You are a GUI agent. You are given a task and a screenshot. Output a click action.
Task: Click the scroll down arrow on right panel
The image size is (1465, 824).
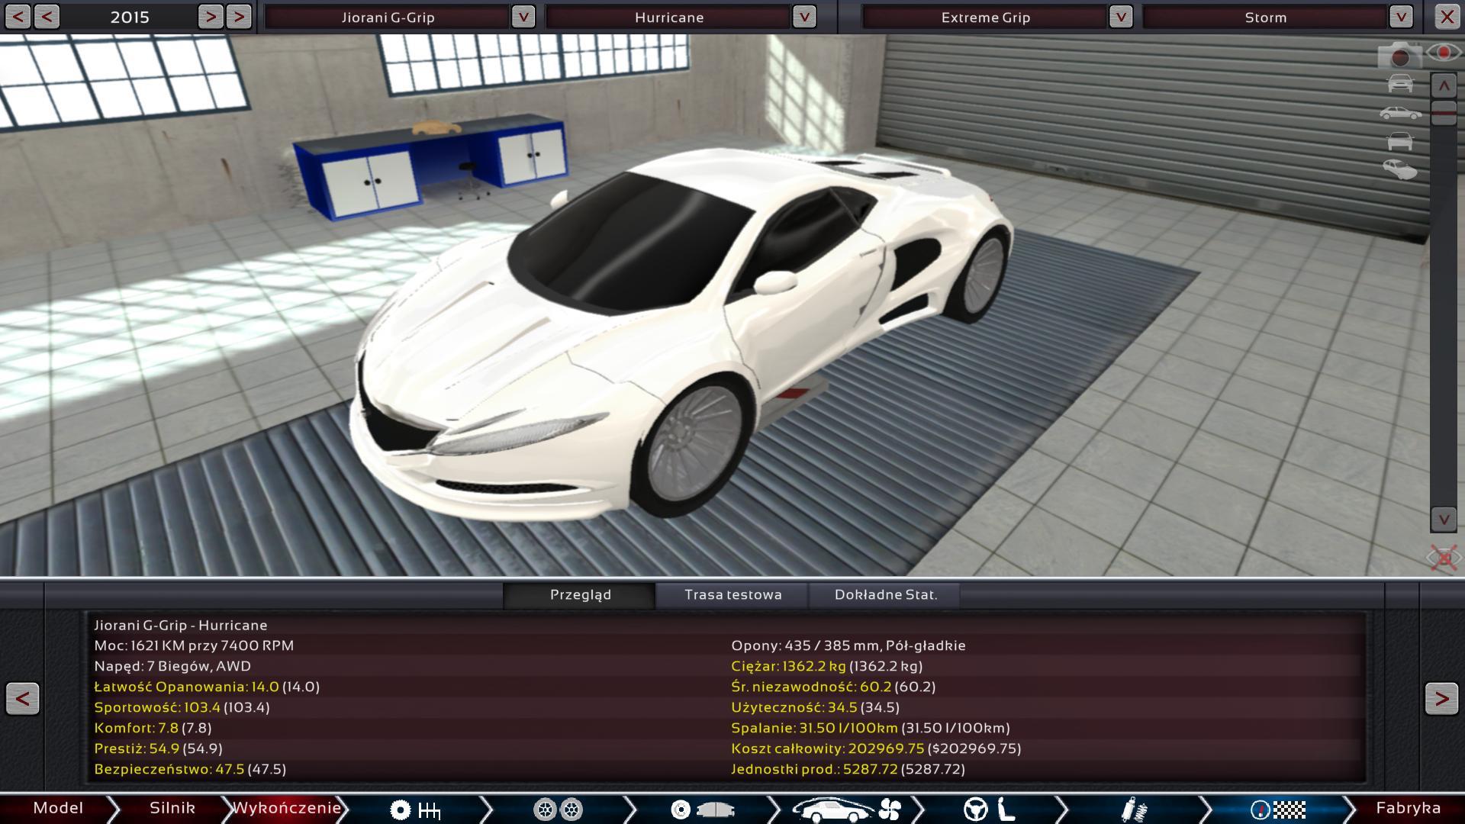click(x=1444, y=520)
